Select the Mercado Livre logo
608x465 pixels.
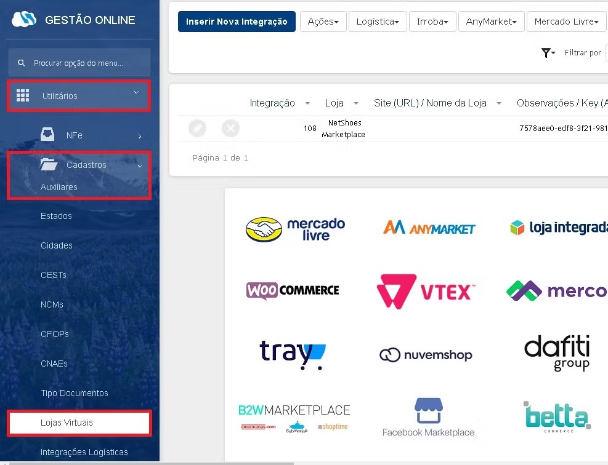tap(296, 229)
